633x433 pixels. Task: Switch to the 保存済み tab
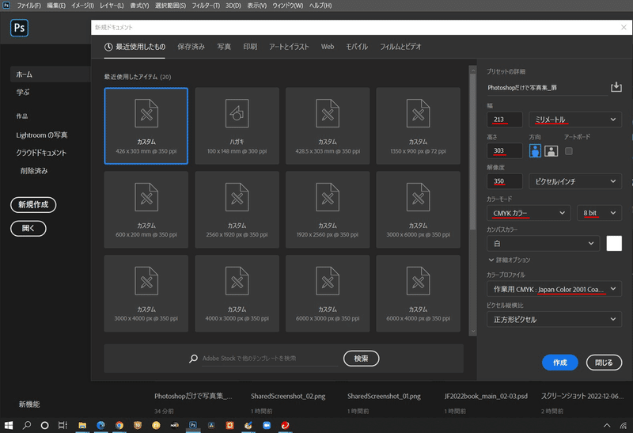tap(191, 47)
